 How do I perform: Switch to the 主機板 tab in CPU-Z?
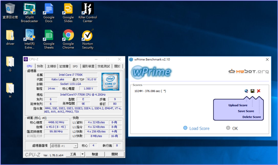pos(51,66)
